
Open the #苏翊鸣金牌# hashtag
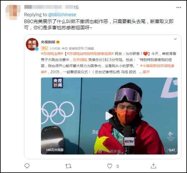point(52,54)
